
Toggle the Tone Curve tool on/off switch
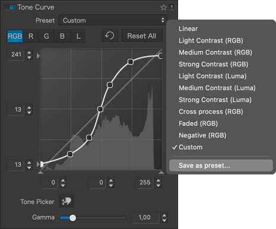9,7
